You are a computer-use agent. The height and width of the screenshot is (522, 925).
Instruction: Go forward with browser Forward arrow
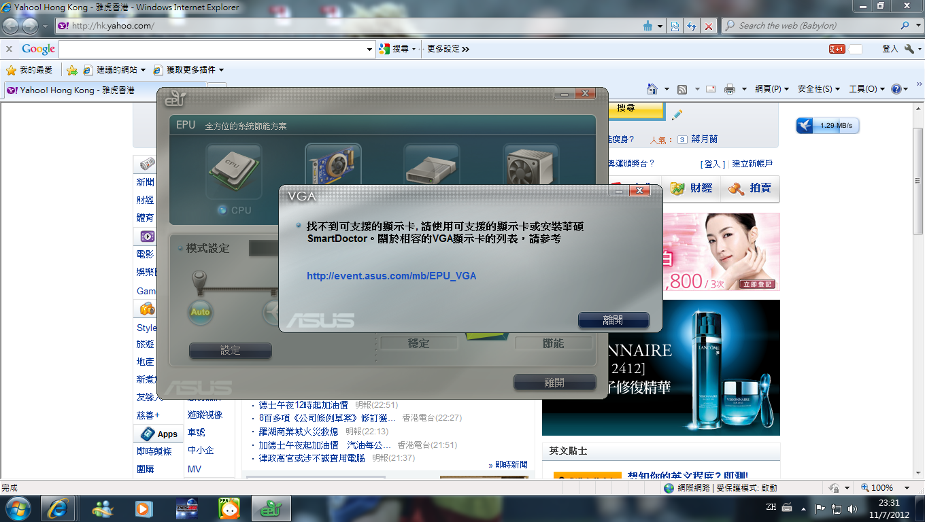coord(30,26)
